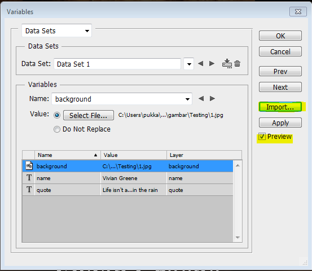Click the Import... button
This screenshot has width=312, height=271.
coord(280,107)
